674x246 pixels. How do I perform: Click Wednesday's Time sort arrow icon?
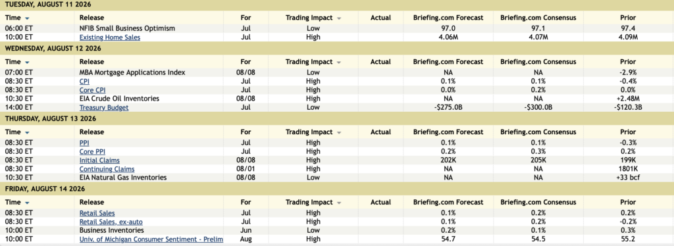point(28,62)
